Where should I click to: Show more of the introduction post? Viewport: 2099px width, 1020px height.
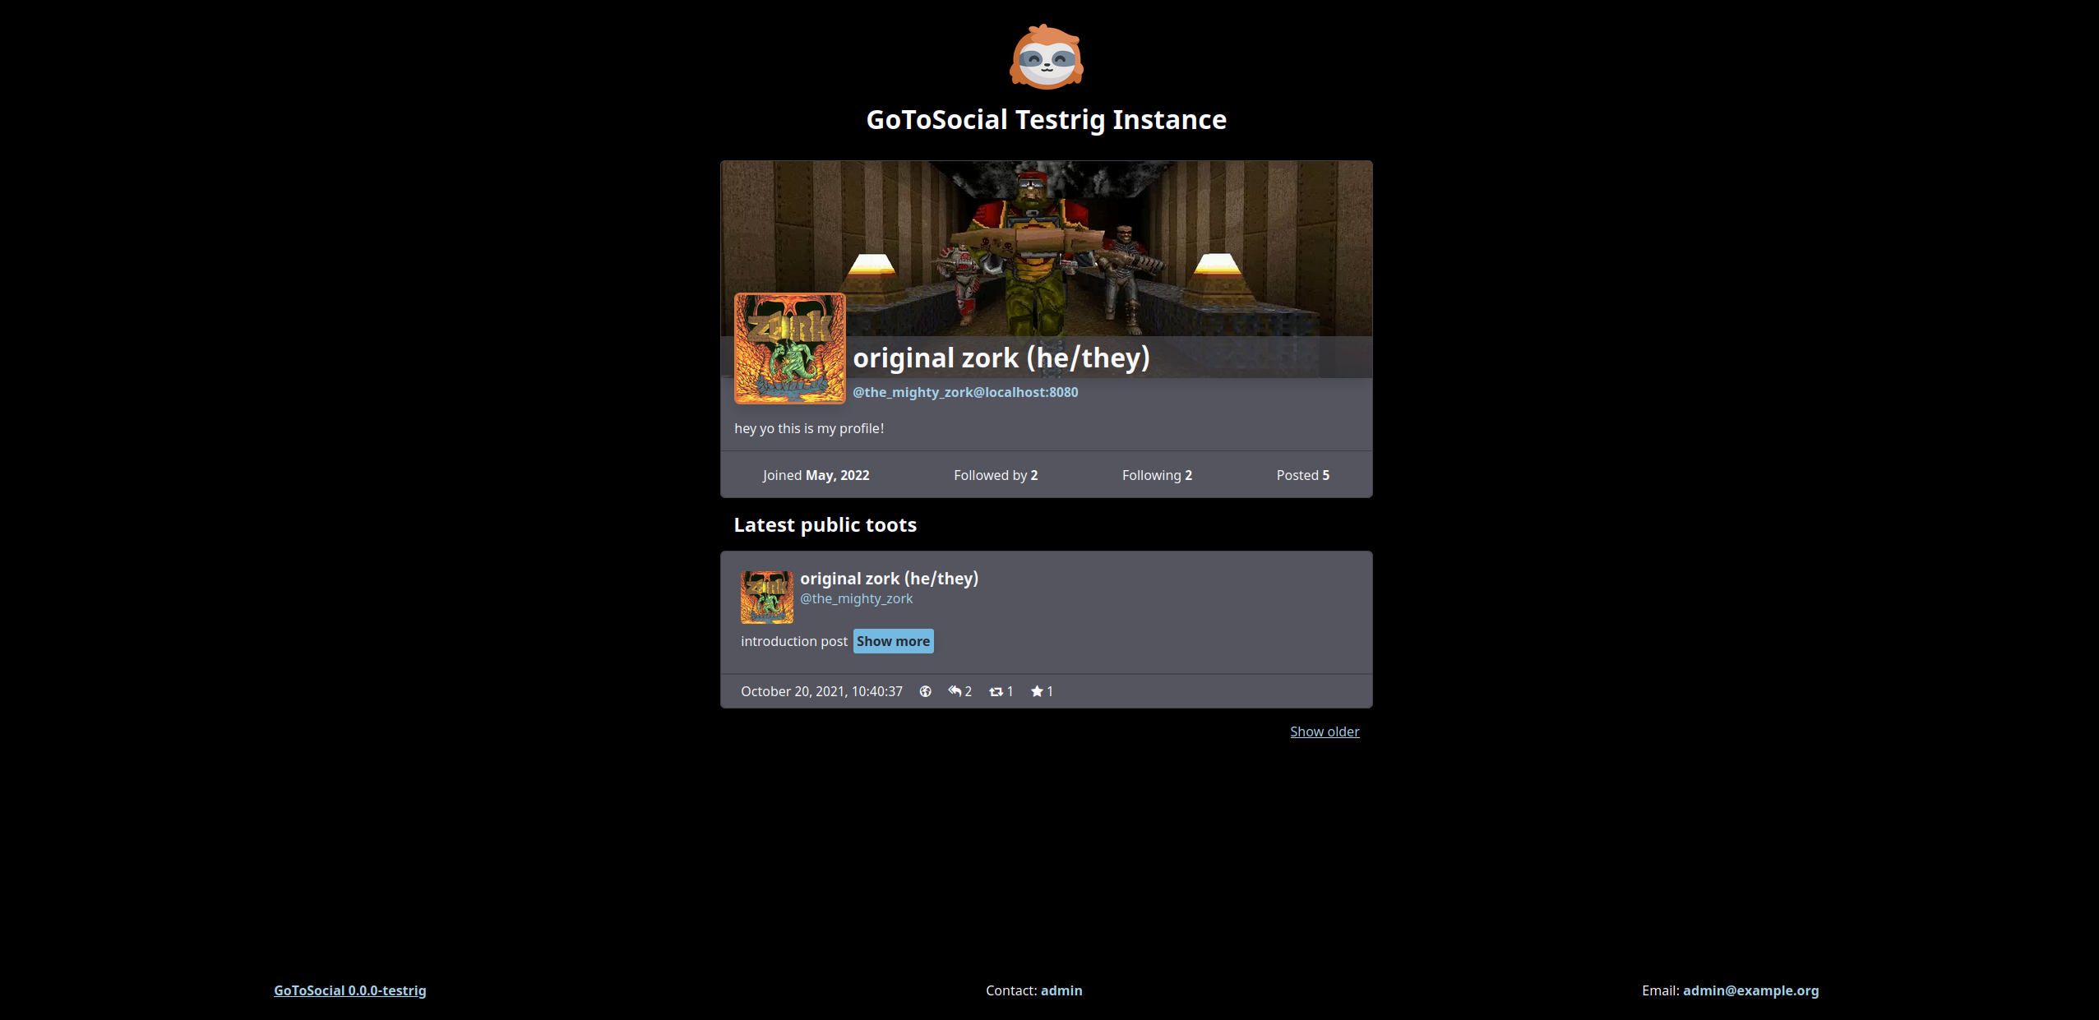(891, 641)
